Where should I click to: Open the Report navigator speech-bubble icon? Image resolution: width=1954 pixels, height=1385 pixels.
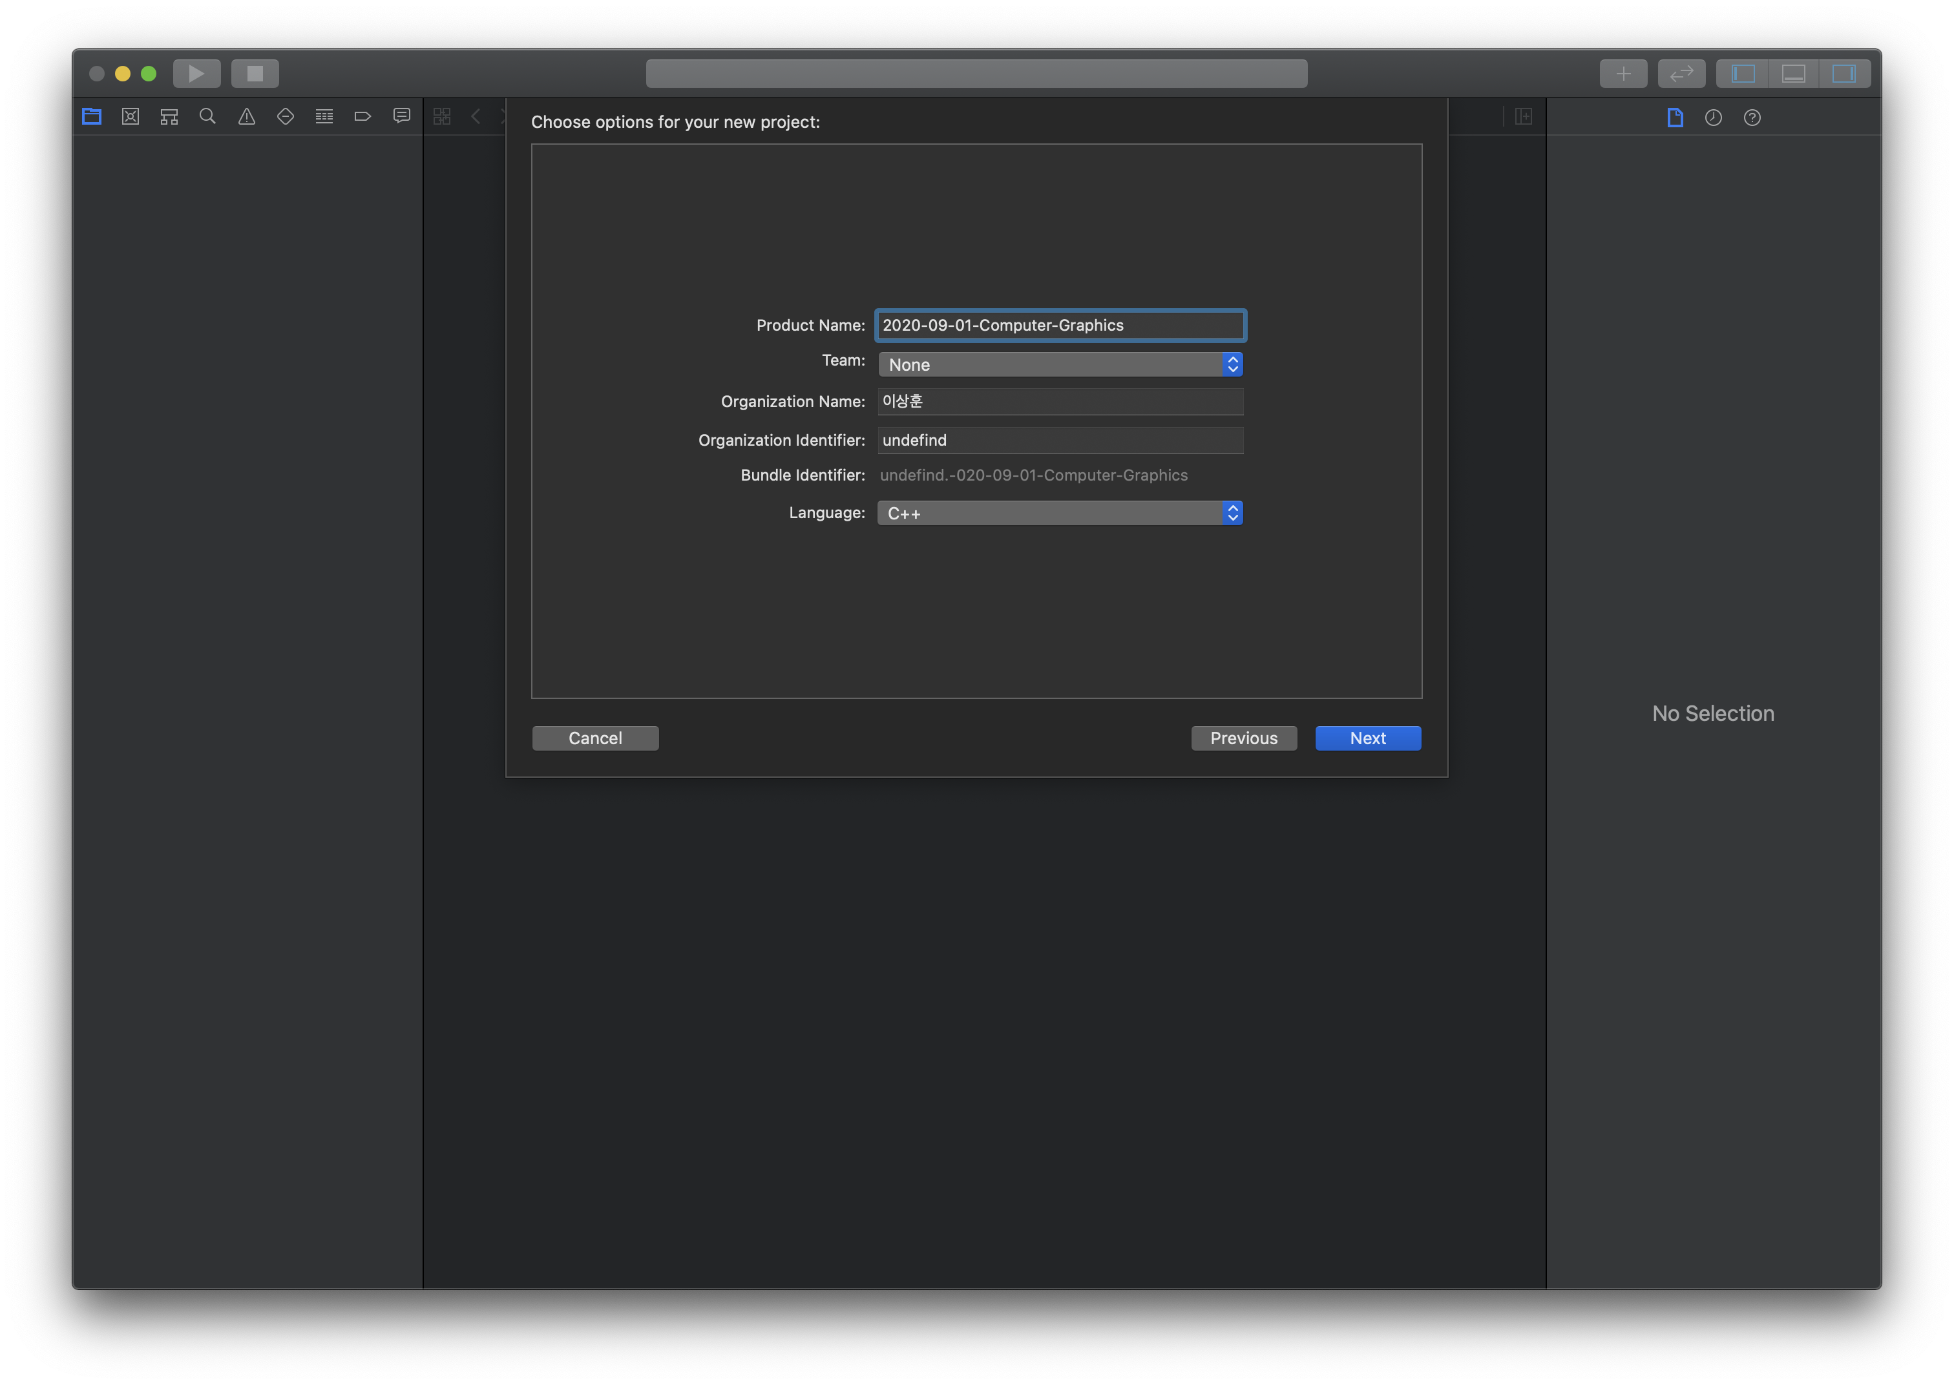[402, 117]
